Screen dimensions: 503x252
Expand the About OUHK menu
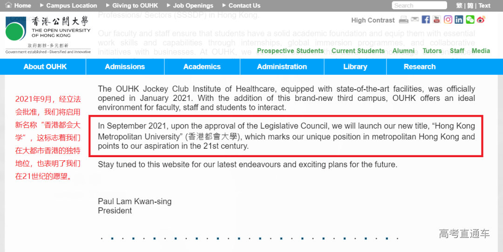point(45,66)
